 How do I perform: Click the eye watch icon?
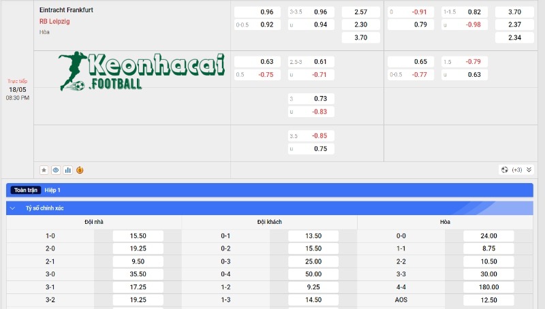pos(56,169)
